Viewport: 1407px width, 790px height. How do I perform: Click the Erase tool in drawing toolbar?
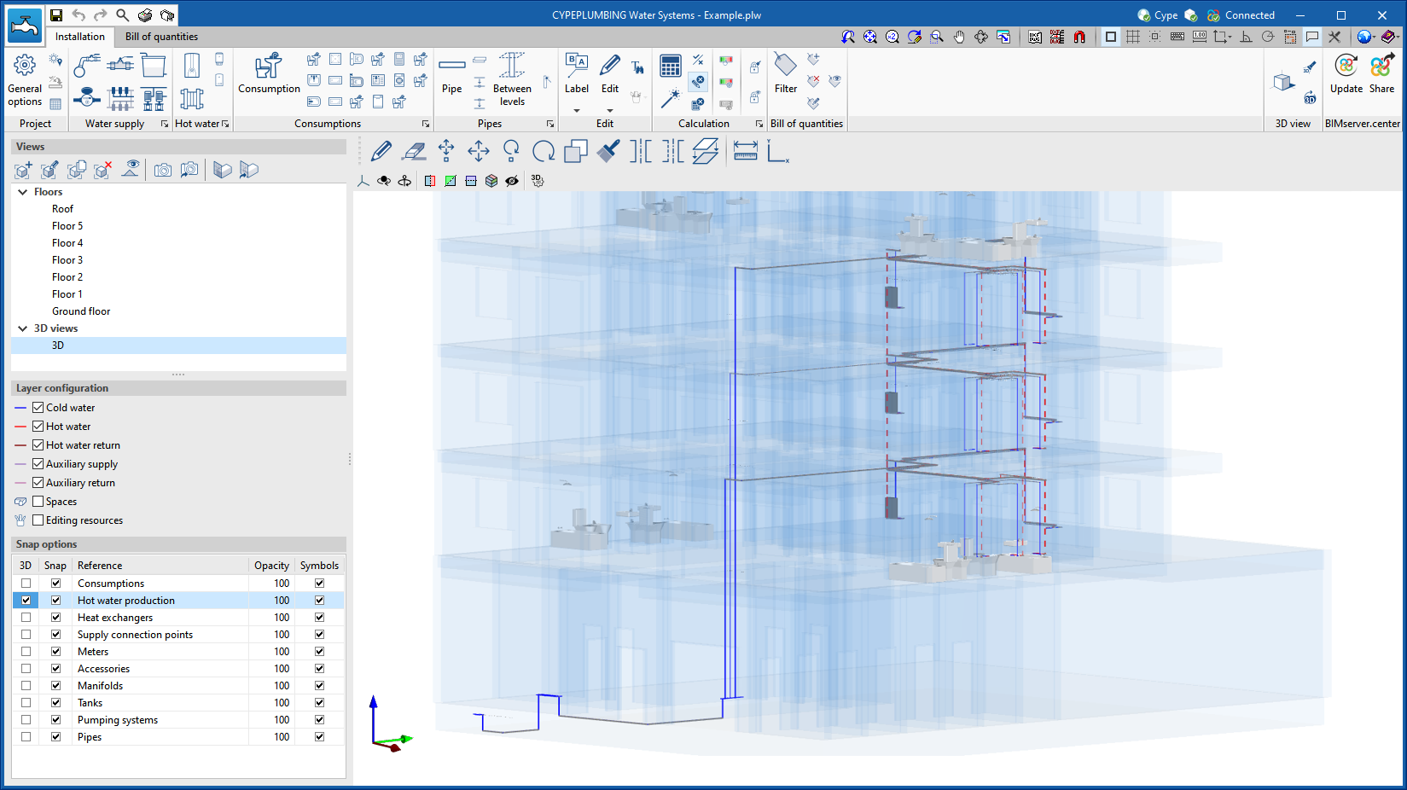click(414, 152)
